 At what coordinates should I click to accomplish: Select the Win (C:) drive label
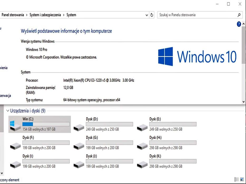pos(28,119)
